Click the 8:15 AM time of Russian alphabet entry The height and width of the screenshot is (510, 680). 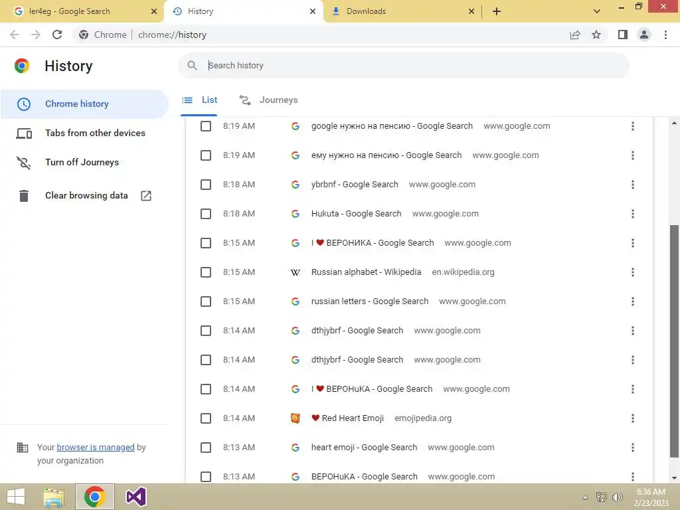(x=239, y=272)
